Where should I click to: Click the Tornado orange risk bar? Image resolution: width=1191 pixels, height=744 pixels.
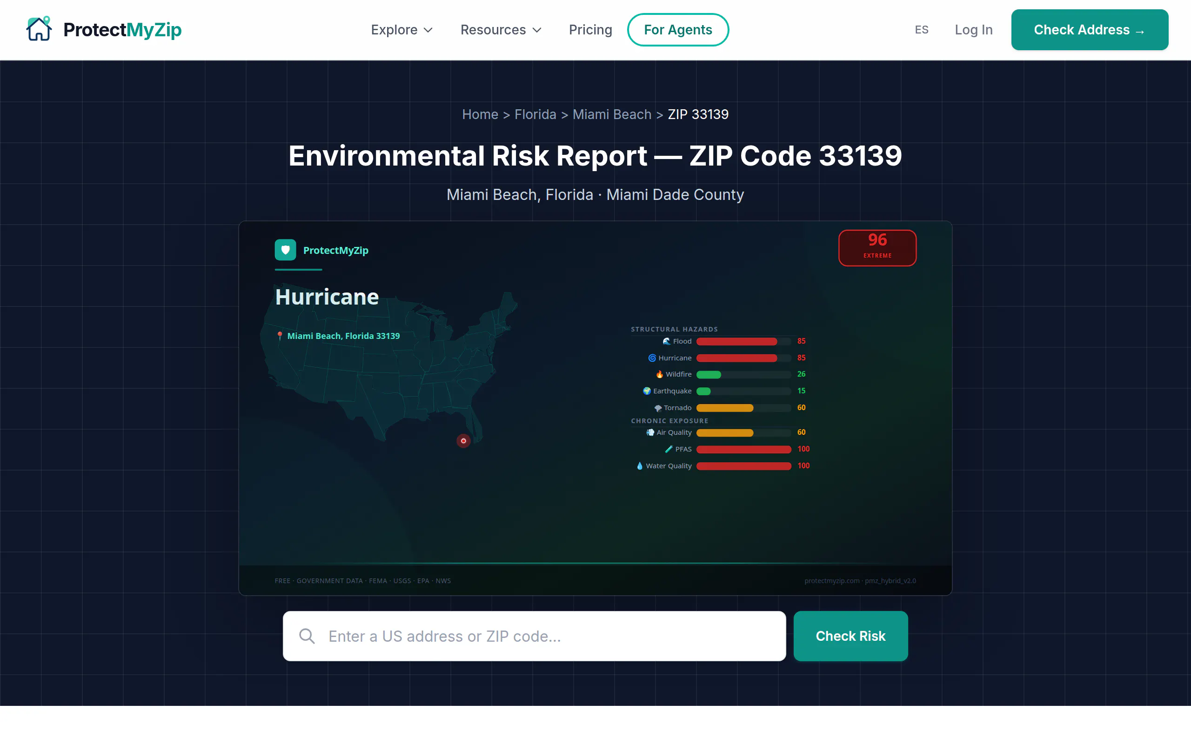click(x=724, y=408)
